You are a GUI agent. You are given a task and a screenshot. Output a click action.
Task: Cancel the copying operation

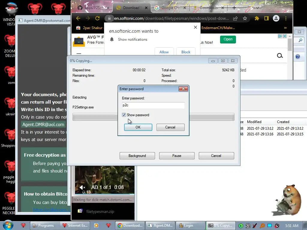[216, 156]
